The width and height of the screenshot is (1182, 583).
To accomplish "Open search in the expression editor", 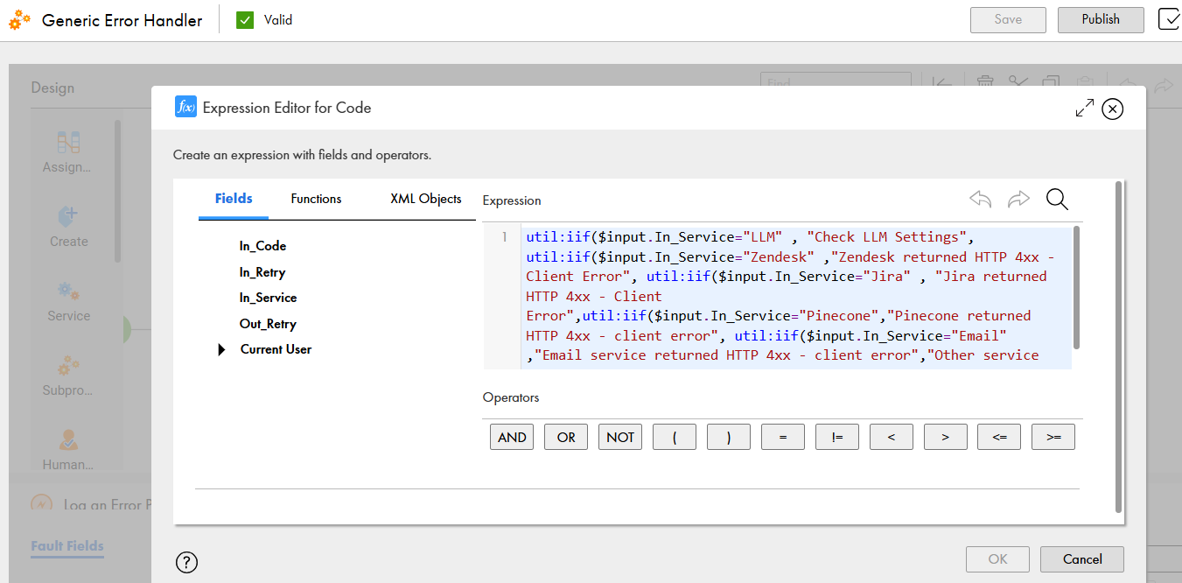I will pos(1057,200).
